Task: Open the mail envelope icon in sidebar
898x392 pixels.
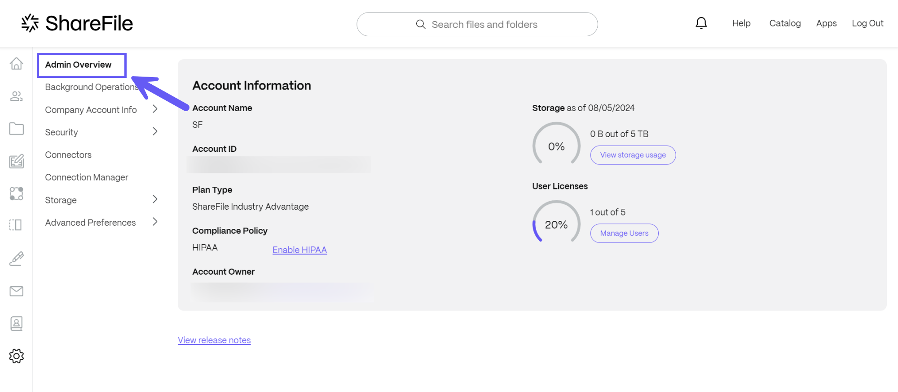Action: pos(17,291)
